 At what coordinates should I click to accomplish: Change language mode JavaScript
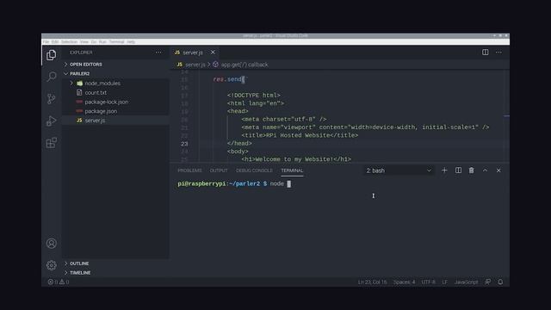pos(466,282)
